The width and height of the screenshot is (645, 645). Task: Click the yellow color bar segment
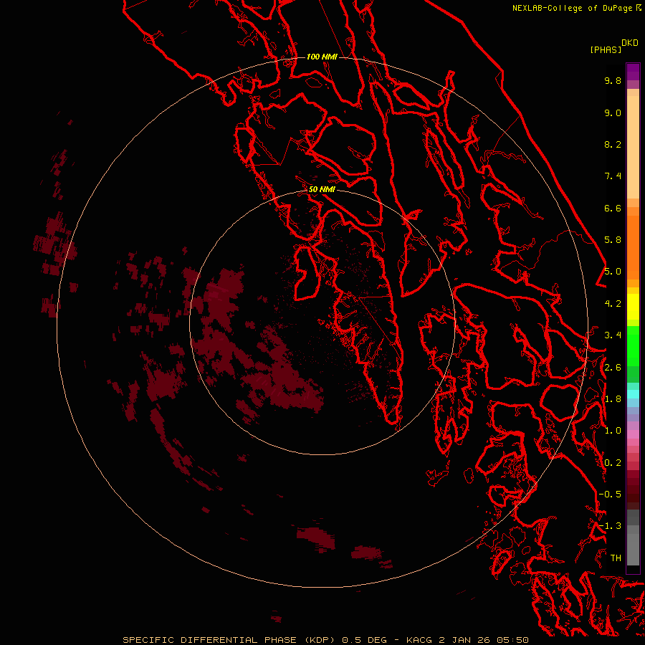633,307
